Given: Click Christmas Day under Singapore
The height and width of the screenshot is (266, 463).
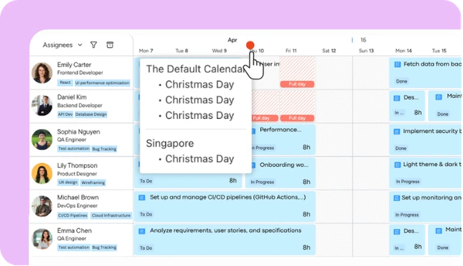Looking at the screenshot, I should (199, 159).
